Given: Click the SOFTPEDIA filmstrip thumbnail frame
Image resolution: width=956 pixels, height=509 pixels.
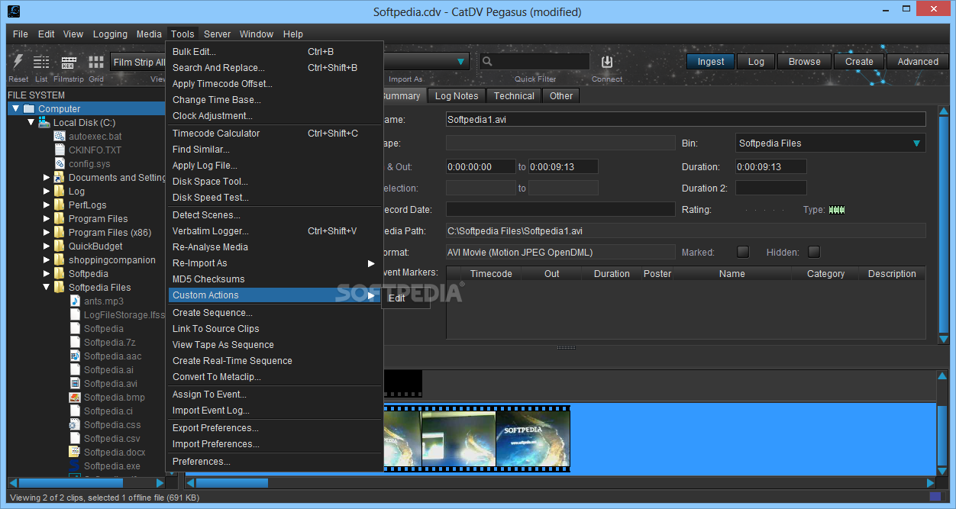Looking at the screenshot, I should (533, 439).
